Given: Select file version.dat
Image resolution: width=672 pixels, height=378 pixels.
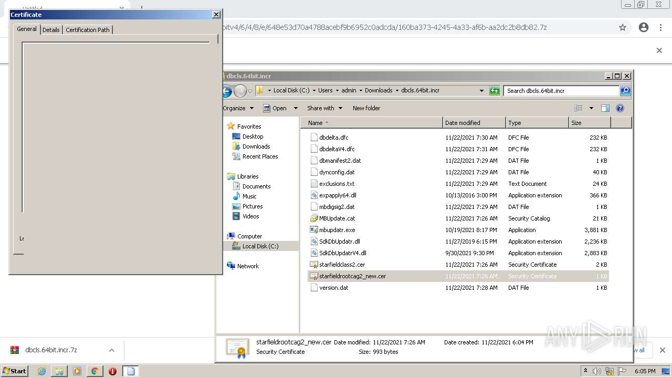Looking at the screenshot, I should coord(333,288).
